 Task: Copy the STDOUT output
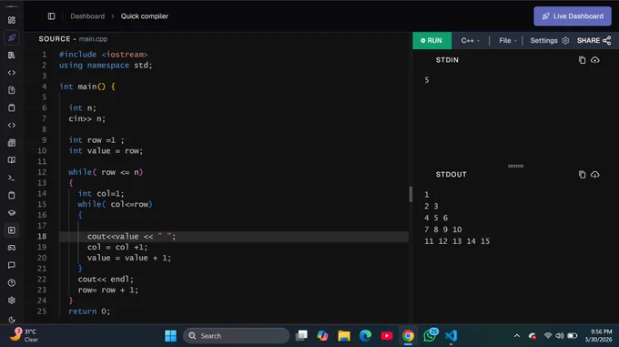(582, 175)
